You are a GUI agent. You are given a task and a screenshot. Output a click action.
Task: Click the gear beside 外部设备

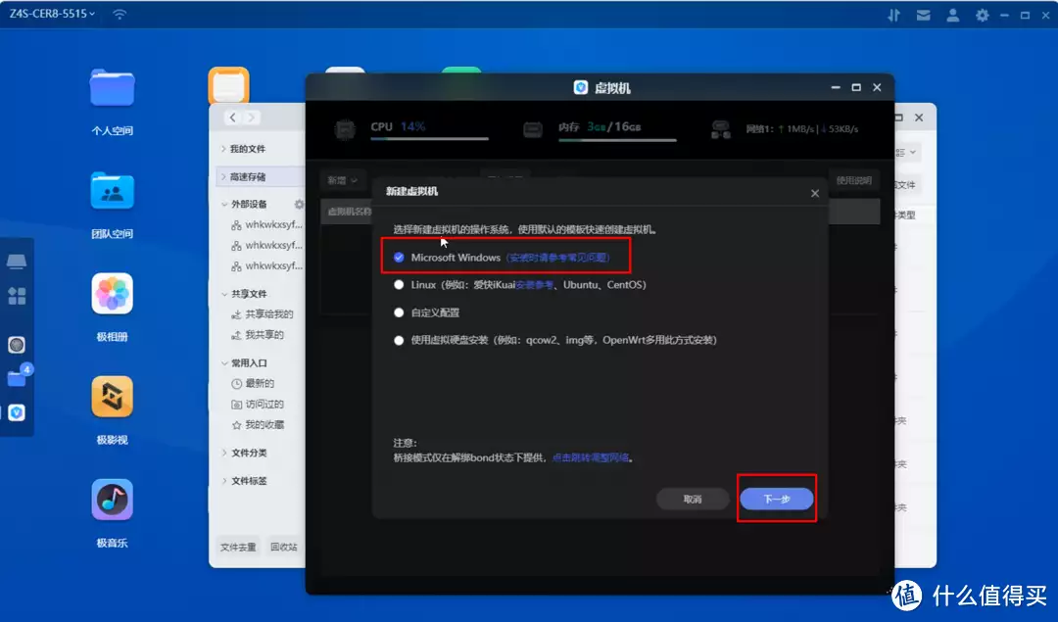tap(299, 204)
